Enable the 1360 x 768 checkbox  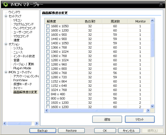(x=48, y=56)
